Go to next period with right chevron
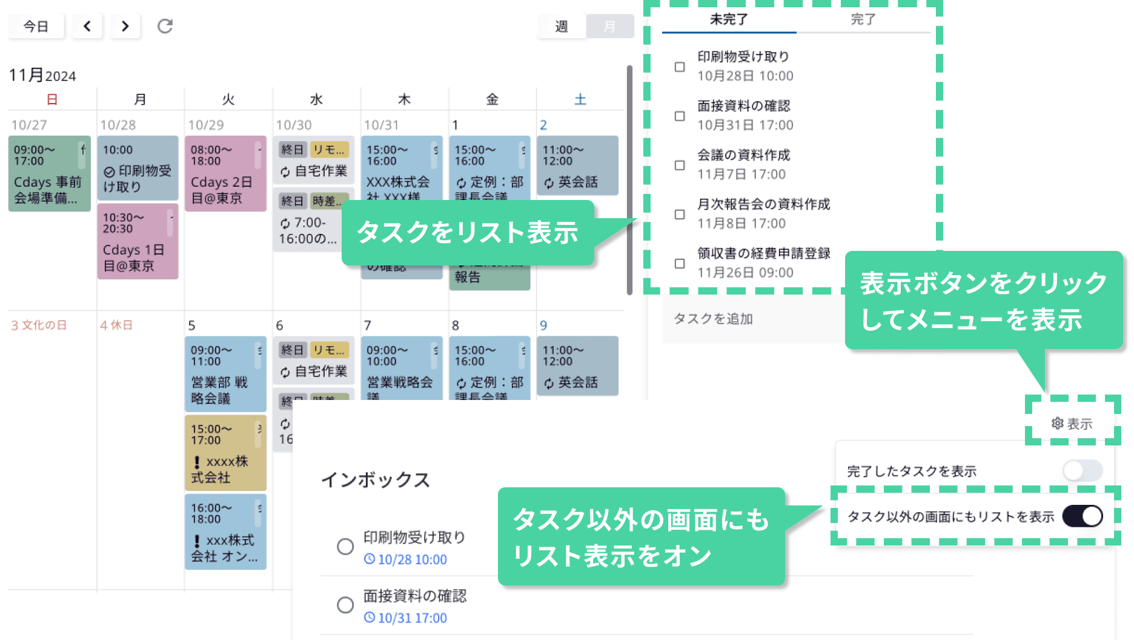1134x640 pixels. pyautogui.click(x=125, y=26)
